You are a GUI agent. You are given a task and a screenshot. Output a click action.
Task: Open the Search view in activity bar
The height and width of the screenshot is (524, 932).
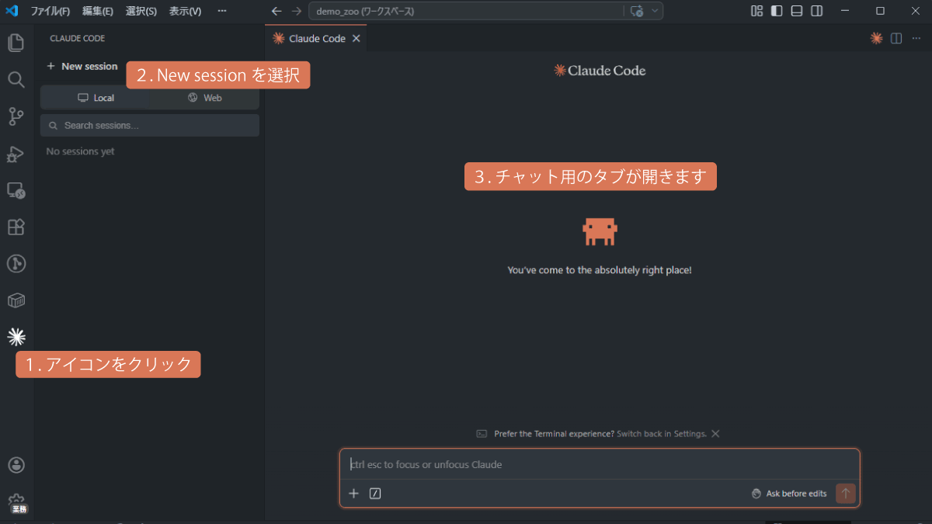16,79
